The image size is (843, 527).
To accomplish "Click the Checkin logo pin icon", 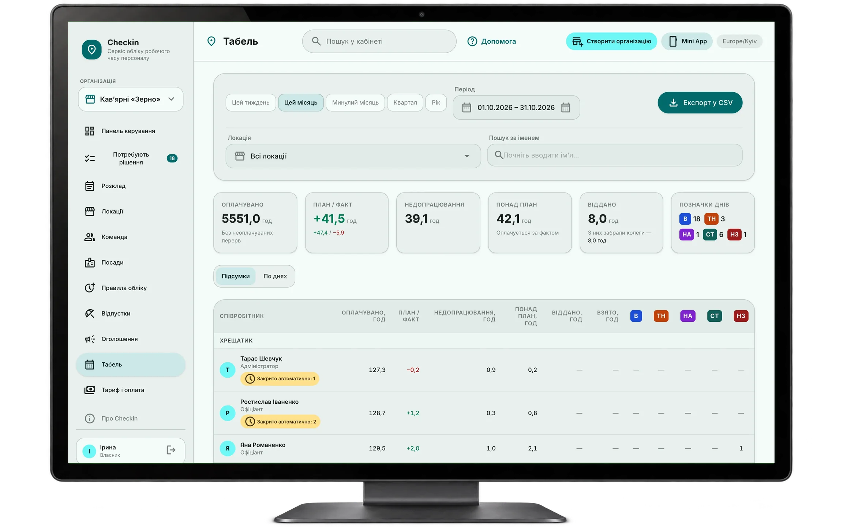I will pyautogui.click(x=91, y=49).
